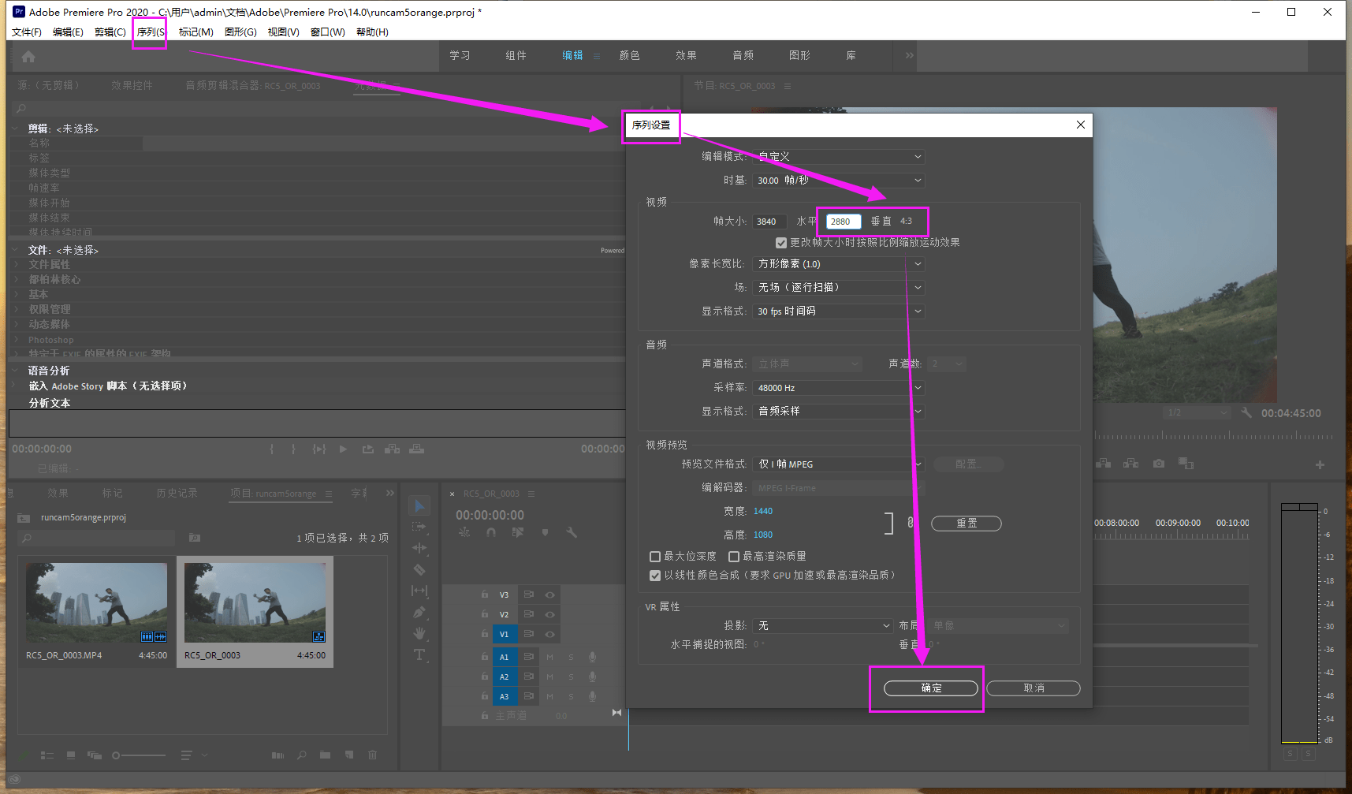The width and height of the screenshot is (1352, 794).
Task: Switch project panel to freeform view
Action: coord(95,755)
